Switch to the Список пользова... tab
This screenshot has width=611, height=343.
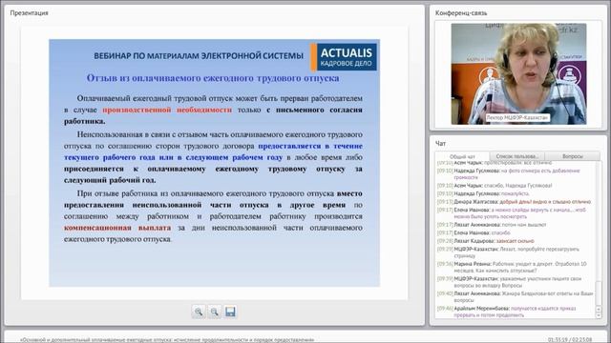click(x=516, y=156)
